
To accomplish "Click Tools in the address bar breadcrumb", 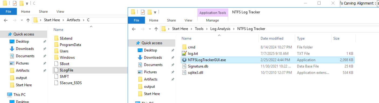I will 199,29.
